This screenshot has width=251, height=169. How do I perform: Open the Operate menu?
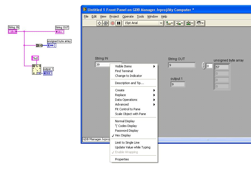click(128, 16)
